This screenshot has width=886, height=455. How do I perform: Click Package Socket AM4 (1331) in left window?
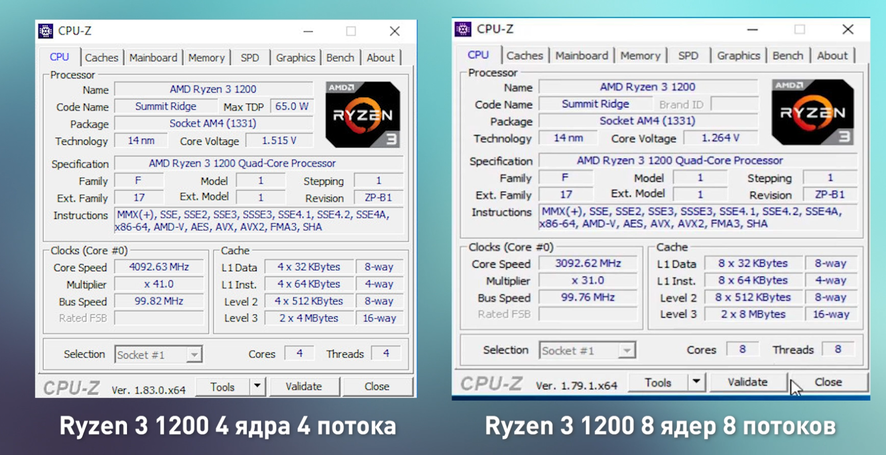coord(213,124)
